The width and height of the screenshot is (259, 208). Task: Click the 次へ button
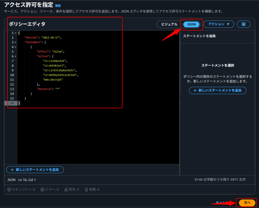pyautogui.click(x=247, y=202)
